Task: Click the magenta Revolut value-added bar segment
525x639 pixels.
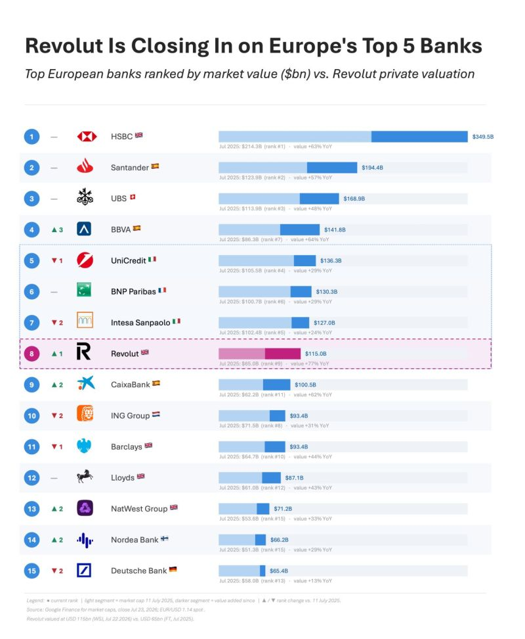Action: [283, 354]
